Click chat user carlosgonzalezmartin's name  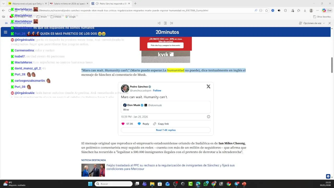point(30,81)
